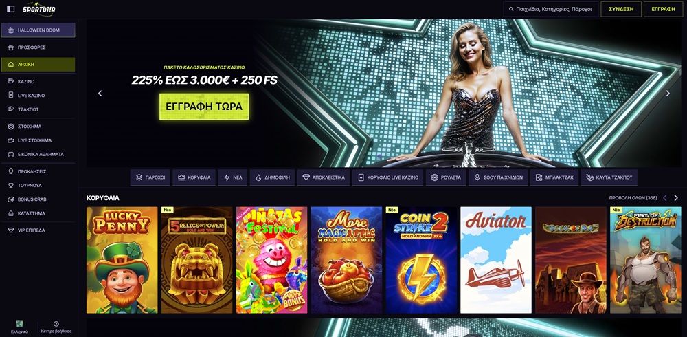
Task: Click the ΣΥΝΔΕΣΗ login button
Action: coord(621,9)
